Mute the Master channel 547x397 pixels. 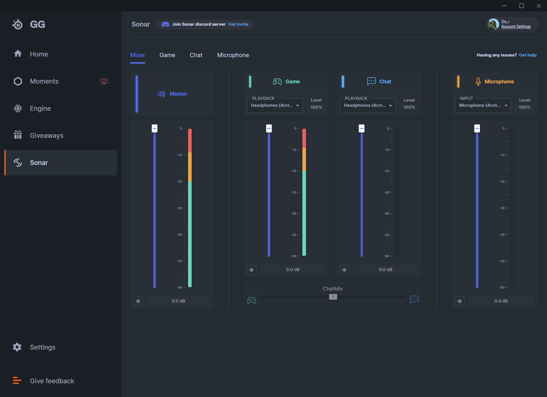tap(138, 301)
